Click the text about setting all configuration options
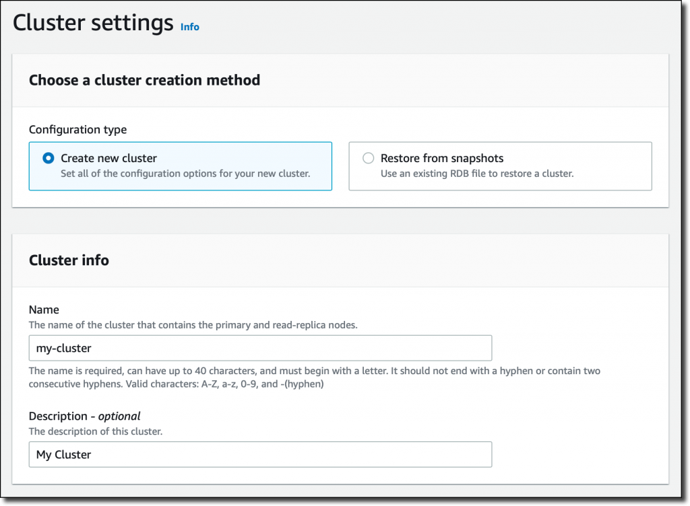The width and height of the screenshot is (690, 506). [x=185, y=174]
